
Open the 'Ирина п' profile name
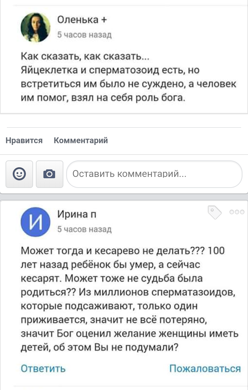point(77,214)
